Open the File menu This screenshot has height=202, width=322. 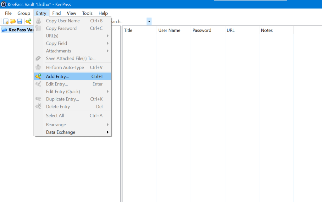pyautogui.click(x=8, y=13)
